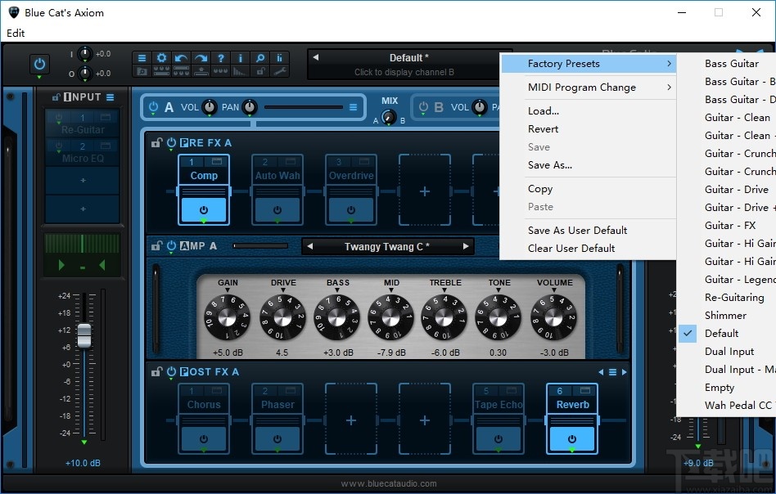Toggle POST FX A lock icon

[157, 371]
